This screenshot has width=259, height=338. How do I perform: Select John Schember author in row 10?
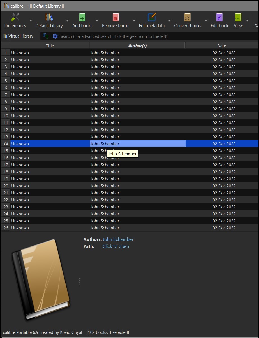105,116
